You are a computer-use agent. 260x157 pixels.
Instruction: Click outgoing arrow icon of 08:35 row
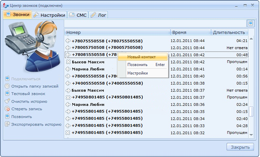click(68, 111)
